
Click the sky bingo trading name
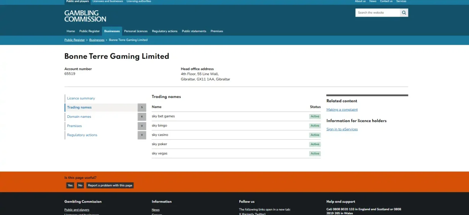(159, 126)
